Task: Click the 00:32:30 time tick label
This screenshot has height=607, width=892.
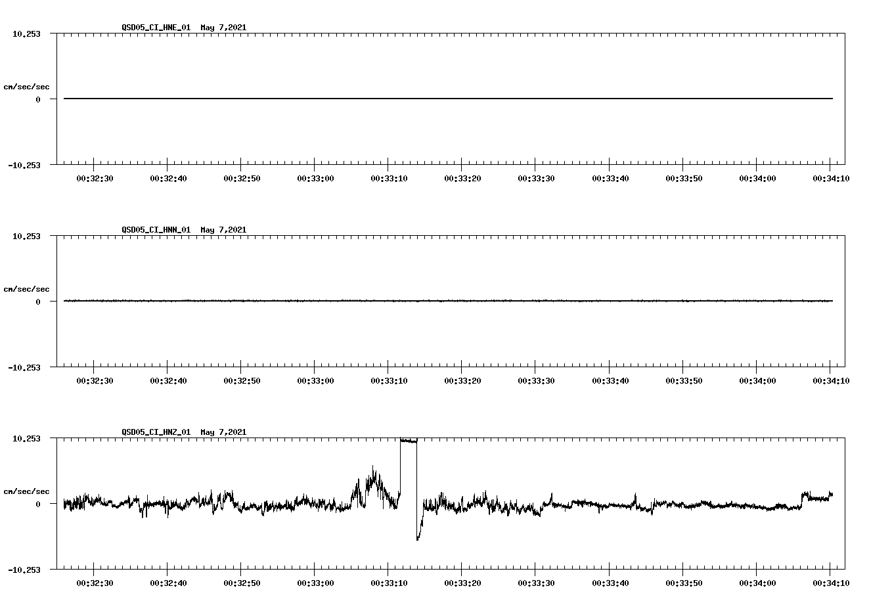Action: [94, 177]
